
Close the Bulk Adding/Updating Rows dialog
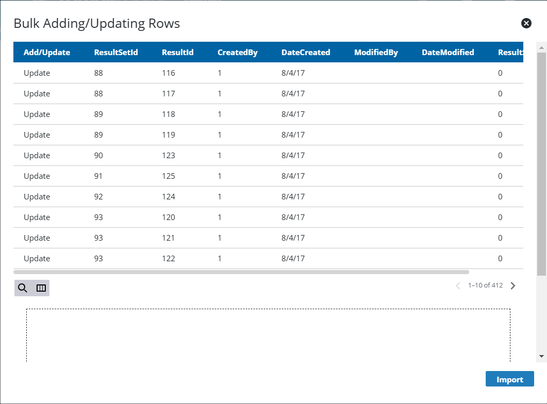pos(526,23)
